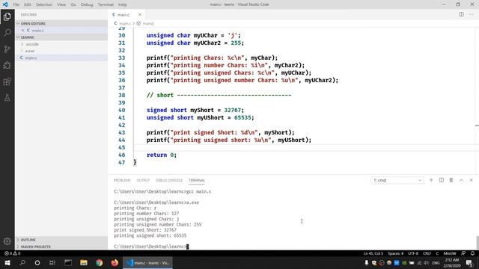This screenshot has width=479, height=269.
Task: Create a new terminal with plus icon
Action: [431, 180]
